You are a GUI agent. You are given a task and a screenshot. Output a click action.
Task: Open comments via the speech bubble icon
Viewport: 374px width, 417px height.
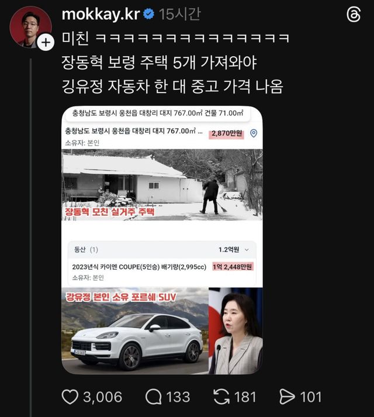point(154,397)
